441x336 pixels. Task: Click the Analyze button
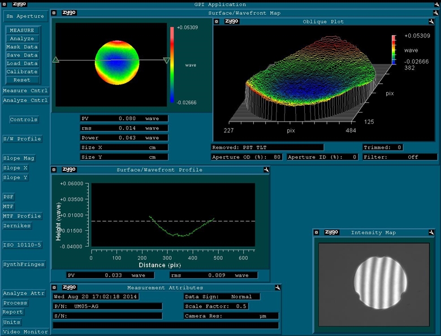(x=23, y=38)
